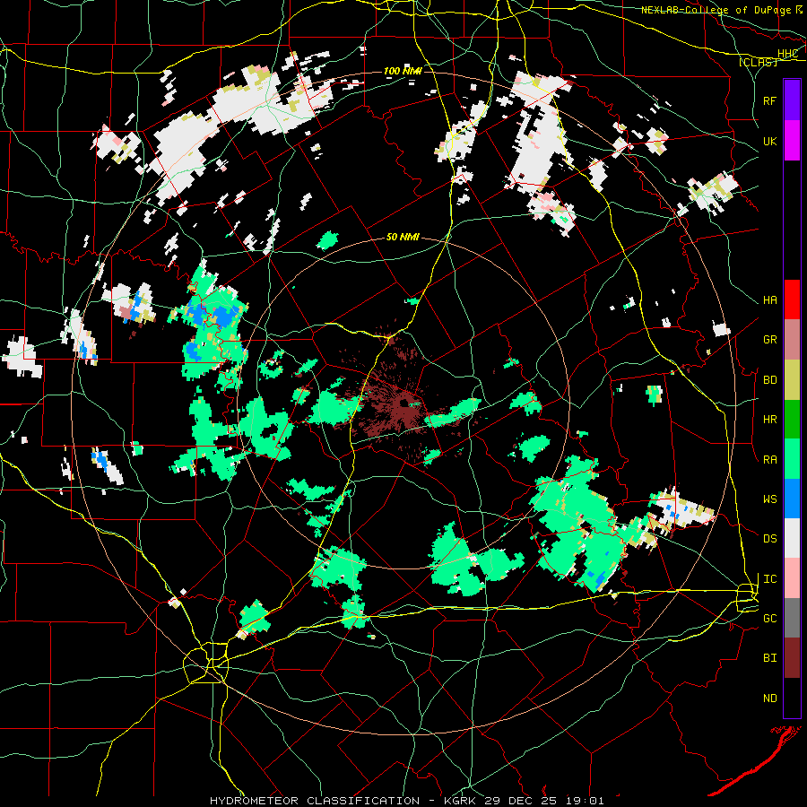807x807 pixels.
Task: Click the BD legend label
Action: [769, 380]
